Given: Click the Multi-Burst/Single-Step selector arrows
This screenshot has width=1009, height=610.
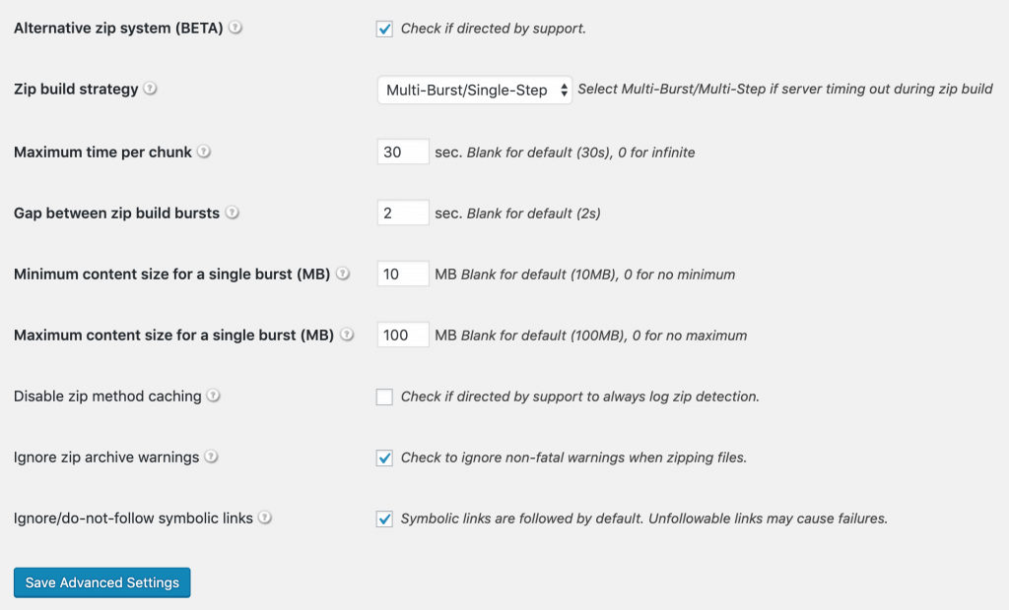Looking at the screenshot, I should pyautogui.click(x=564, y=90).
